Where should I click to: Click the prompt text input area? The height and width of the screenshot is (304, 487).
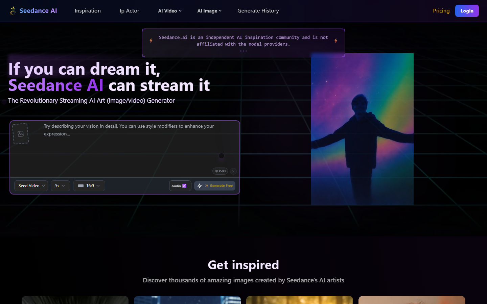point(129,145)
